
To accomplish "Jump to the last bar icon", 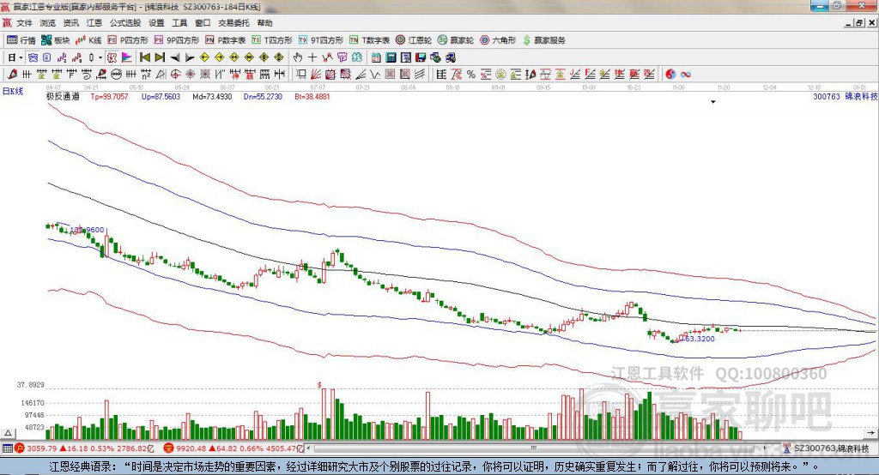I will pos(160,57).
